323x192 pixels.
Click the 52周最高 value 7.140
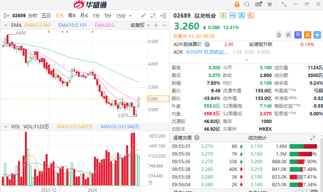point(266,106)
